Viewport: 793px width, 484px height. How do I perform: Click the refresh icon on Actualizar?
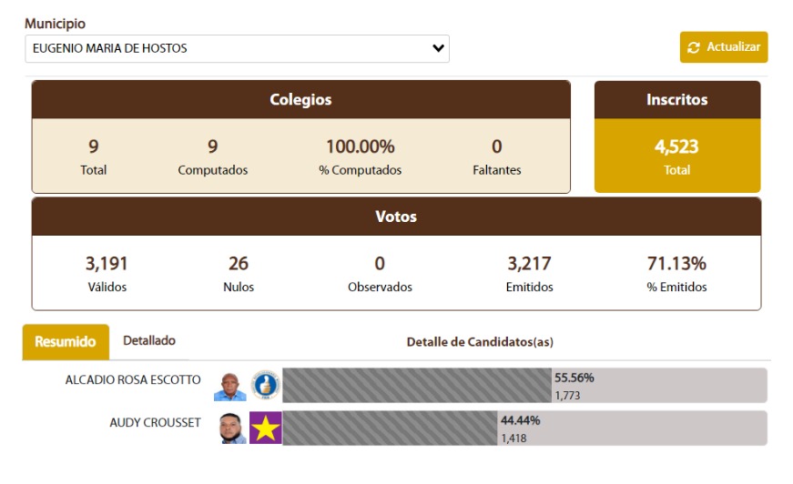(x=694, y=47)
